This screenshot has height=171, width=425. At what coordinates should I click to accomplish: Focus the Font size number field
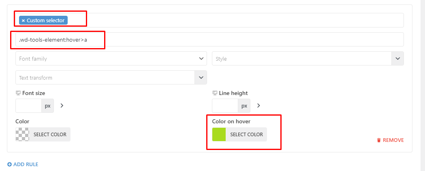coord(28,106)
